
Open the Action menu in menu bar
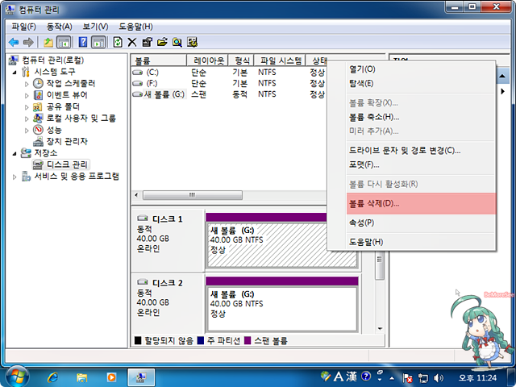[x=59, y=27]
